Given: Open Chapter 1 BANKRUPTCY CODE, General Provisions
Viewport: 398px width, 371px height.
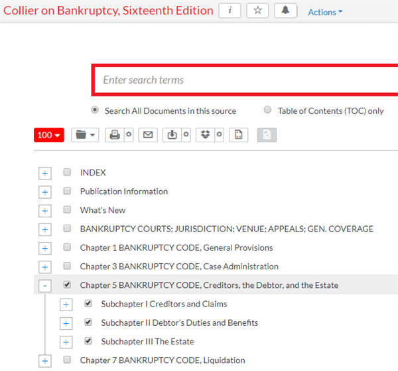Looking at the screenshot, I should (176, 247).
